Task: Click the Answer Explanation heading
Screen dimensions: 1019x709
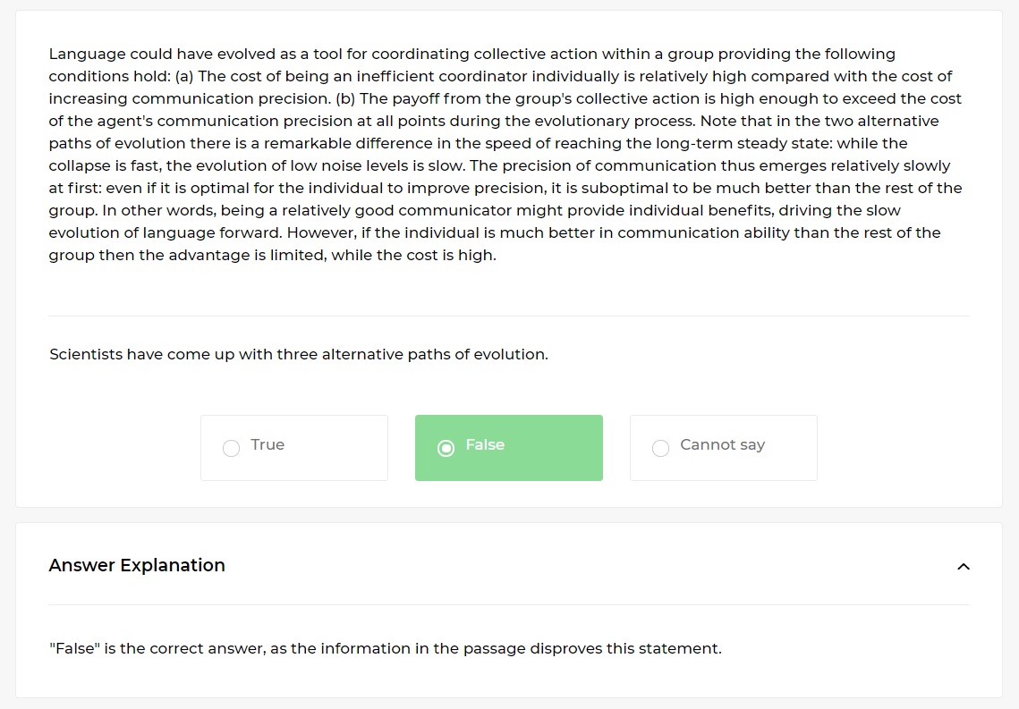Action: click(137, 565)
